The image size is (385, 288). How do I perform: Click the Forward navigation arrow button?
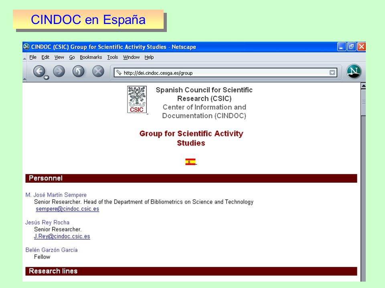click(x=59, y=72)
